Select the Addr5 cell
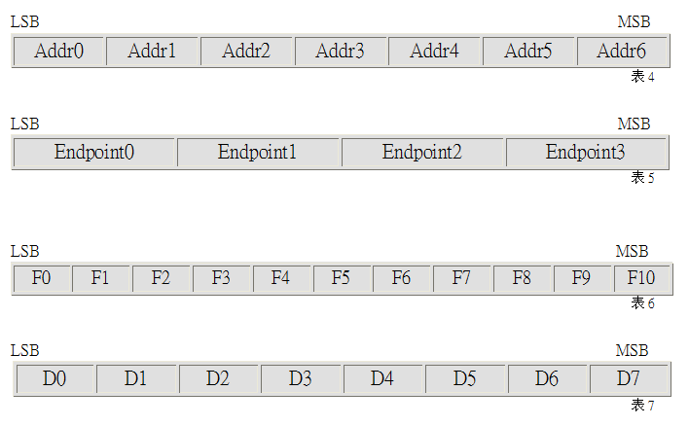The width and height of the screenshot is (689, 426). pyautogui.click(x=528, y=51)
